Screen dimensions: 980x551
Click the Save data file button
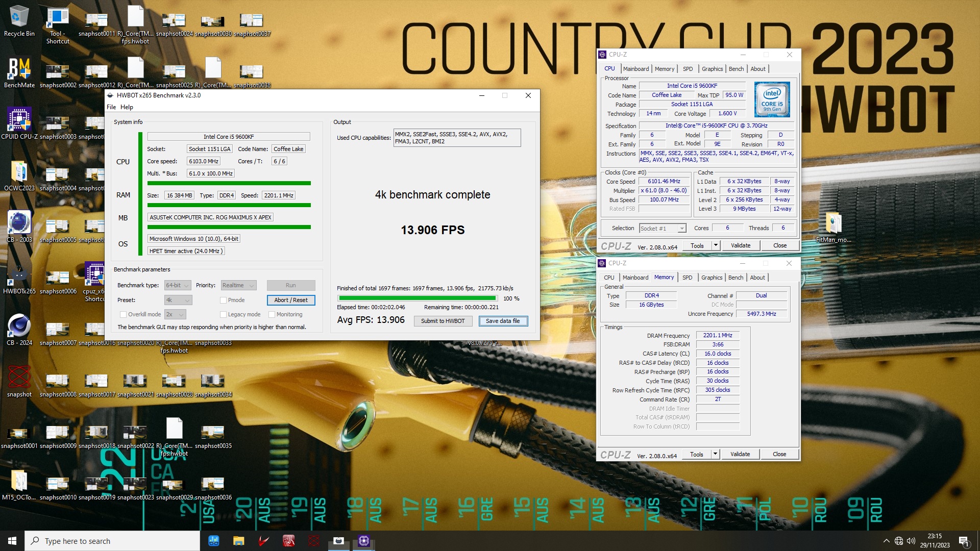(x=503, y=321)
